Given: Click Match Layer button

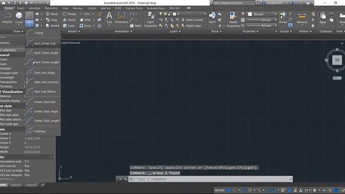Looking at the screenshot, I should (x=191, y=26).
